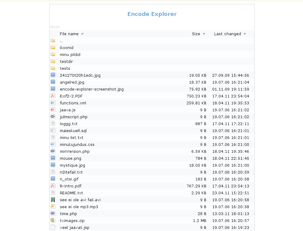Click the PHP icon beside julmscript.php

[x=53, y=117]
